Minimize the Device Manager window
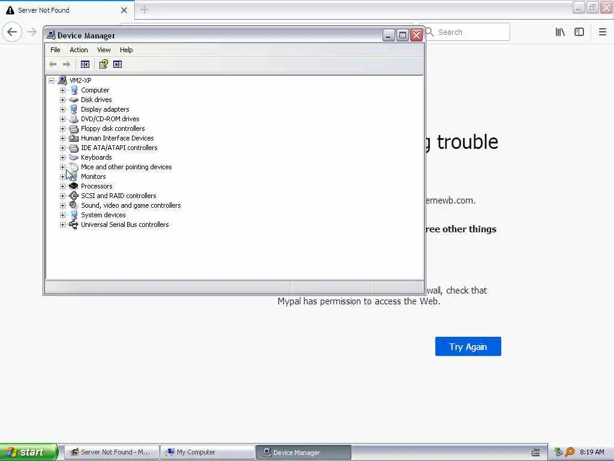614x461 pixels. 388,35
